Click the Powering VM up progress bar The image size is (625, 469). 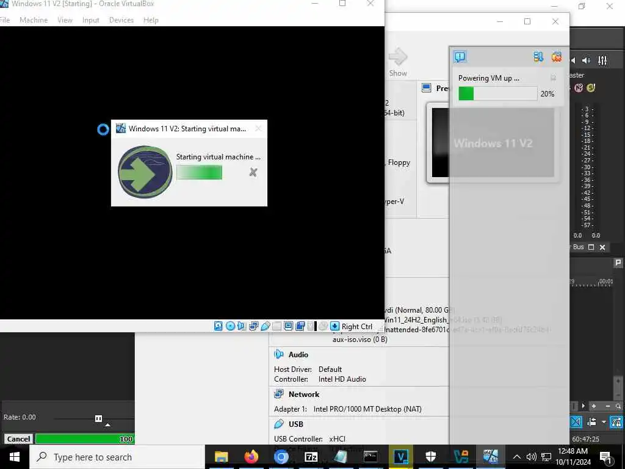497,93
